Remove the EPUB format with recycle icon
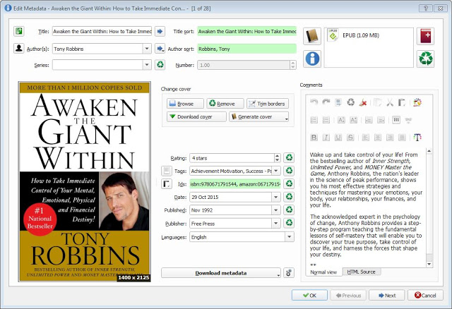Viewport: 452px width, 309px height. 424,59
